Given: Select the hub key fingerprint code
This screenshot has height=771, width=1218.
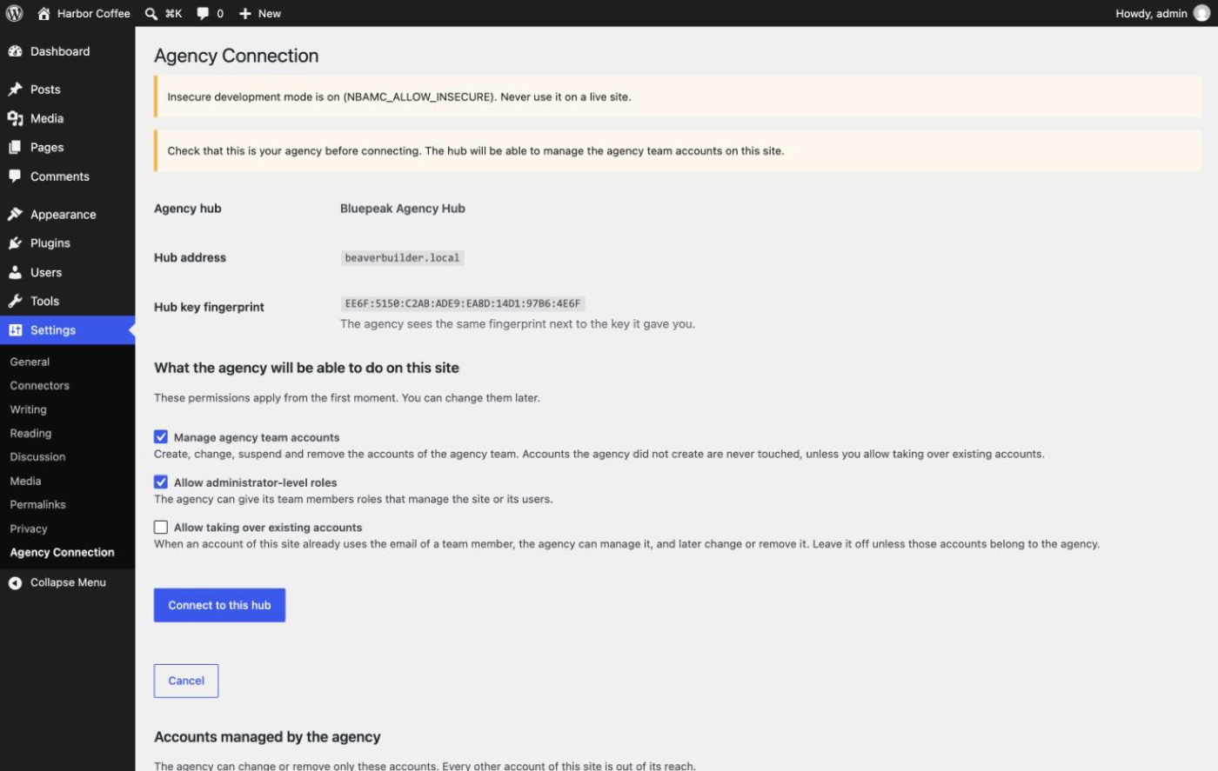Looking at the screenshot, I should tap(462, 303).
